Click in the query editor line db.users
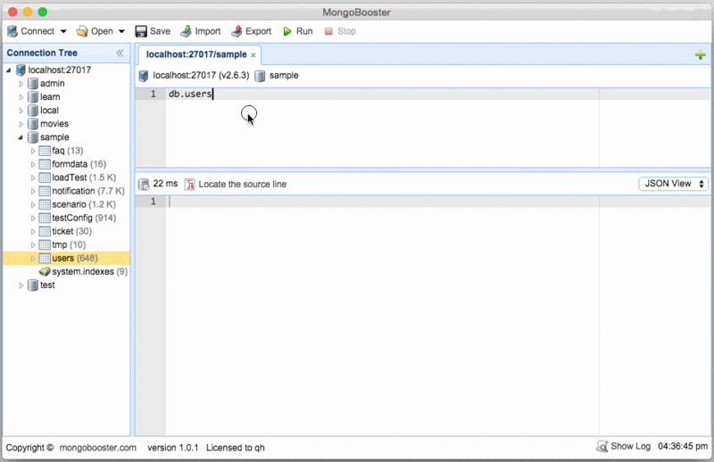The height and width of the screenshot is (462, 714). point(190,95)
